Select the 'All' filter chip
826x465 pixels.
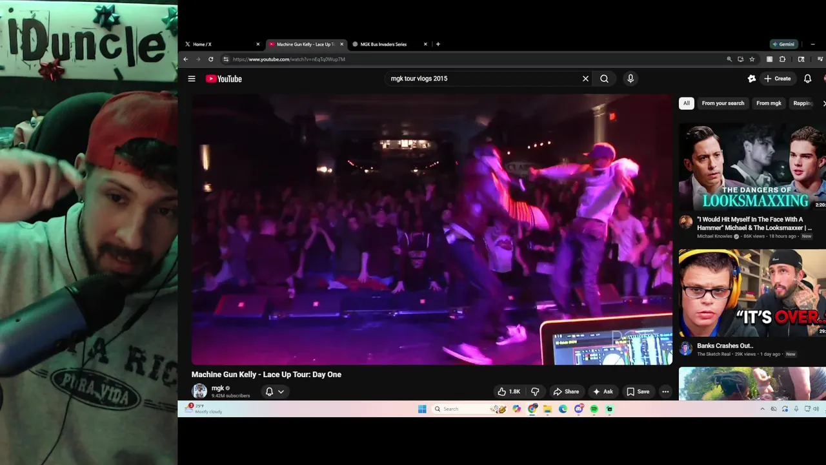pyautogui.click(x=687, y=103)
